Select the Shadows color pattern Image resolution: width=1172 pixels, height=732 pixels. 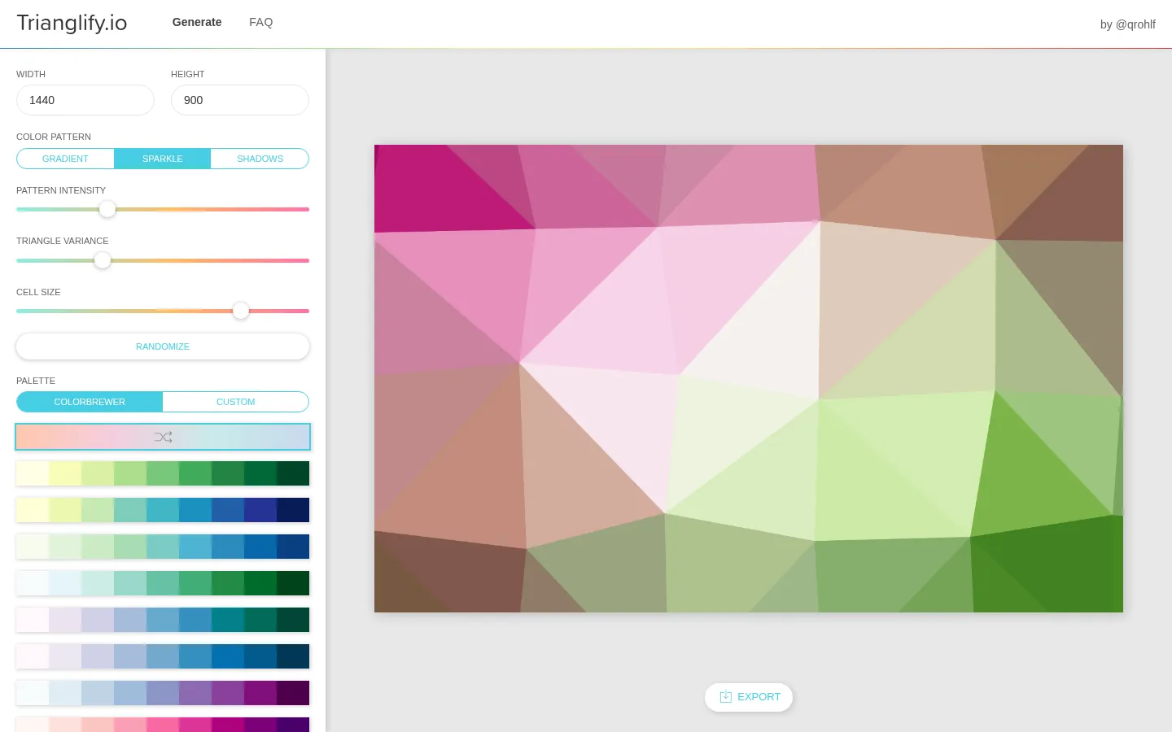pyautogui.click(x=260, y=159)
